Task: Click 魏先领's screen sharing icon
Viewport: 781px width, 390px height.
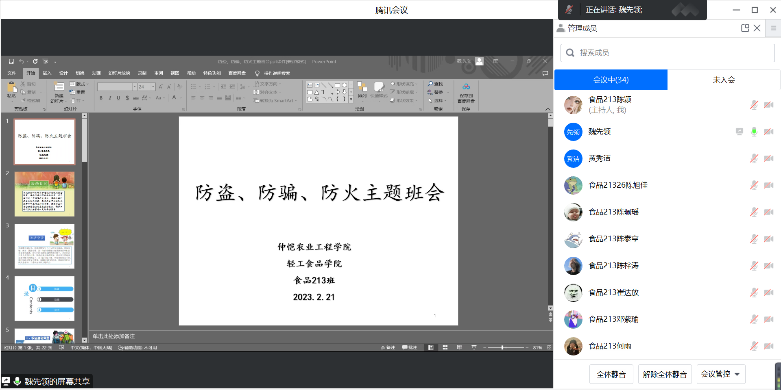Action: point(739,132)
